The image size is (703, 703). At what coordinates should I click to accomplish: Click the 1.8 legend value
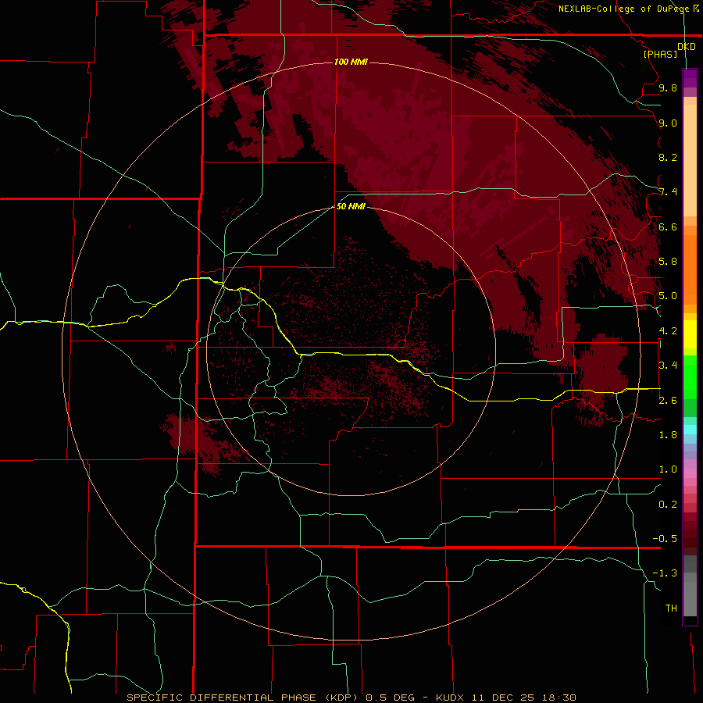click(x=668, y=435)
